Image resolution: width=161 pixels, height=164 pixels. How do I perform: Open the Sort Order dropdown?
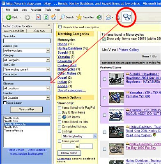point(27,69)
